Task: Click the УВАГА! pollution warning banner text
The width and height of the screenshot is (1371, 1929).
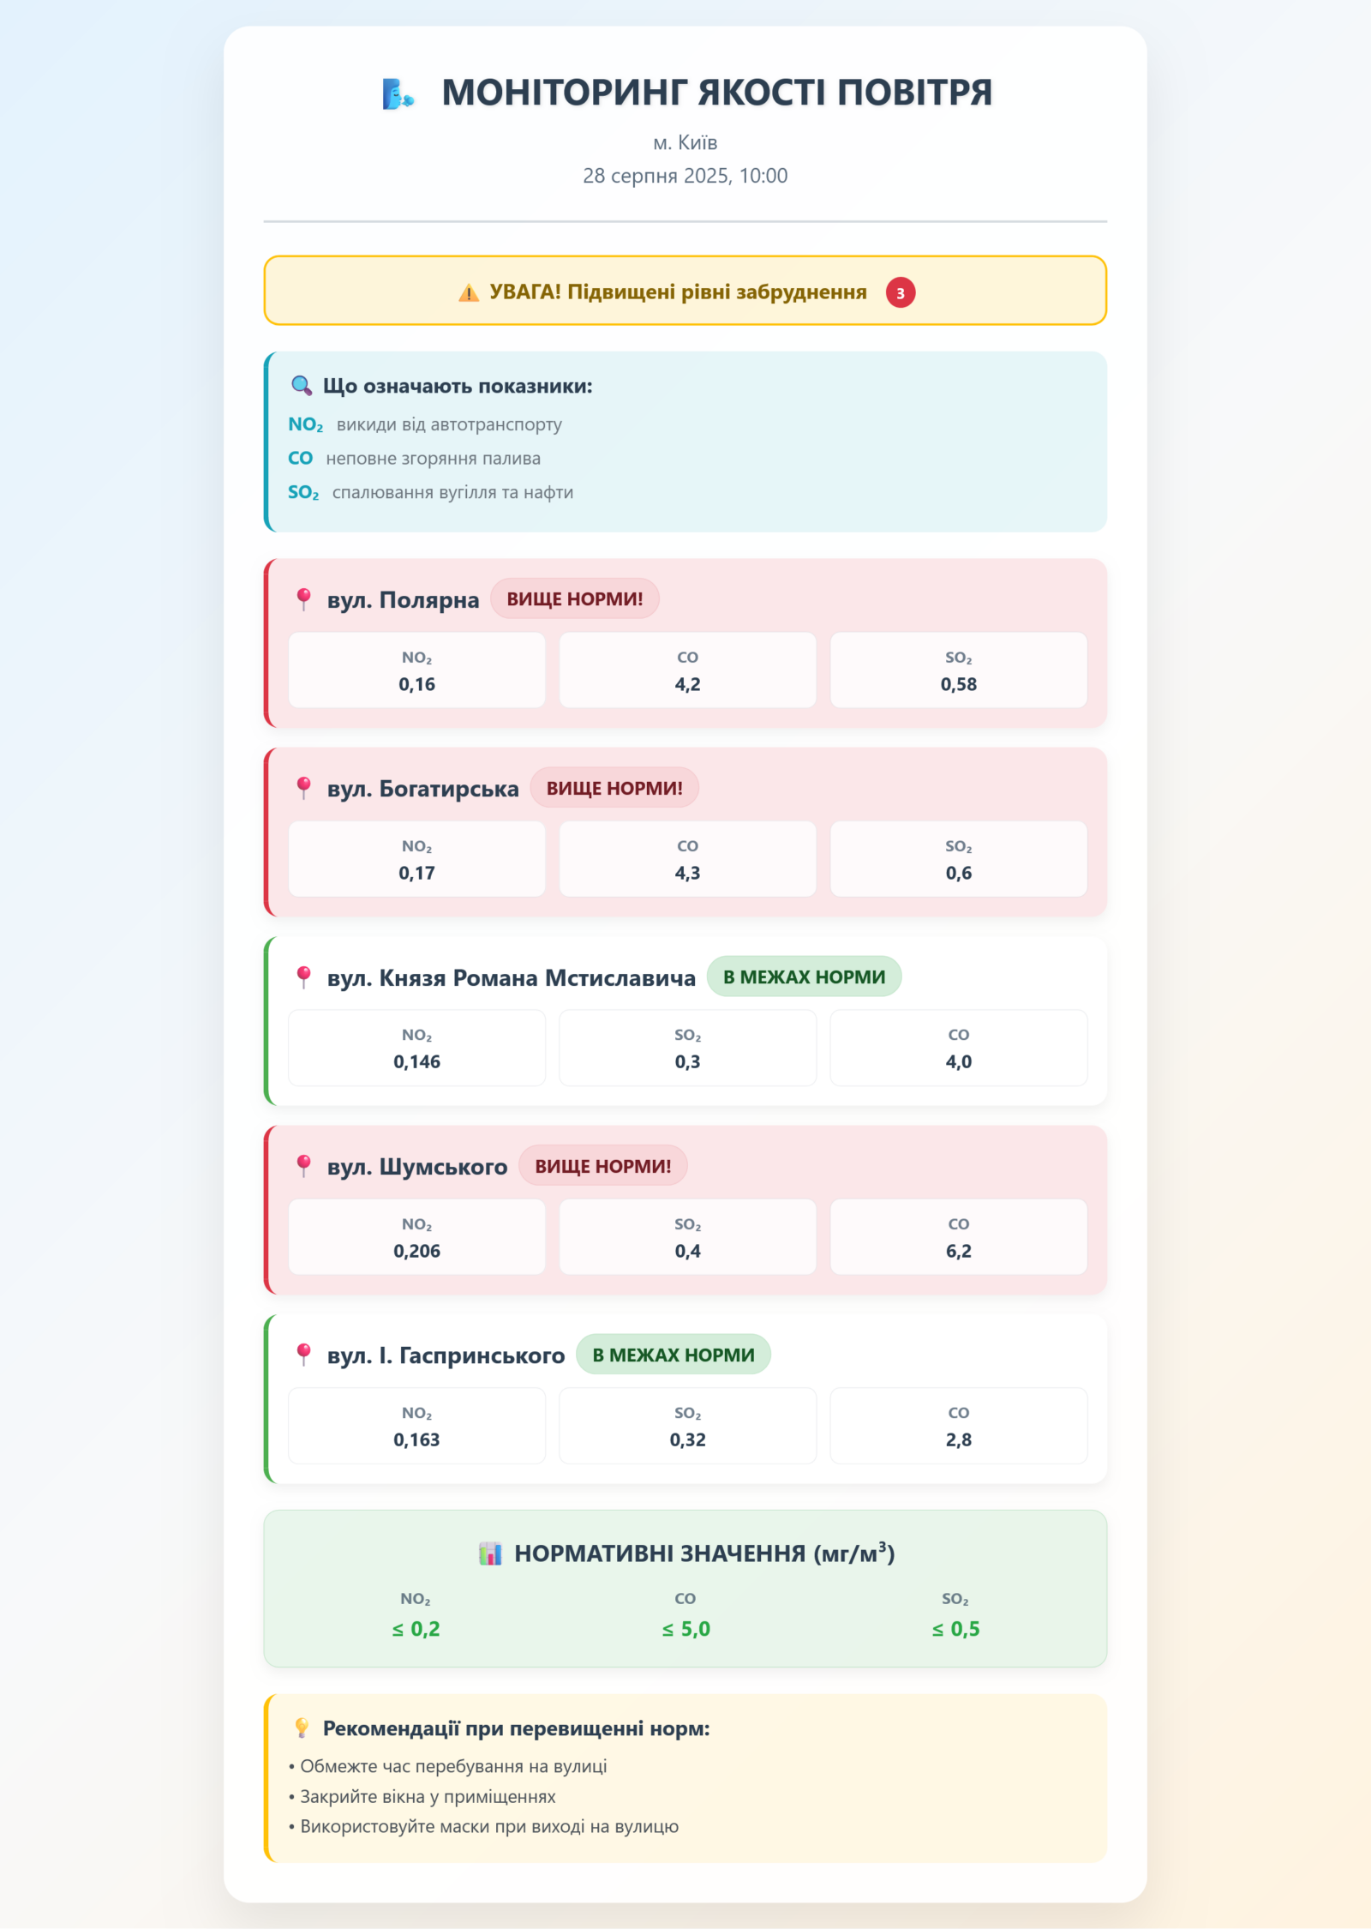Action: (x=678, y=292)
